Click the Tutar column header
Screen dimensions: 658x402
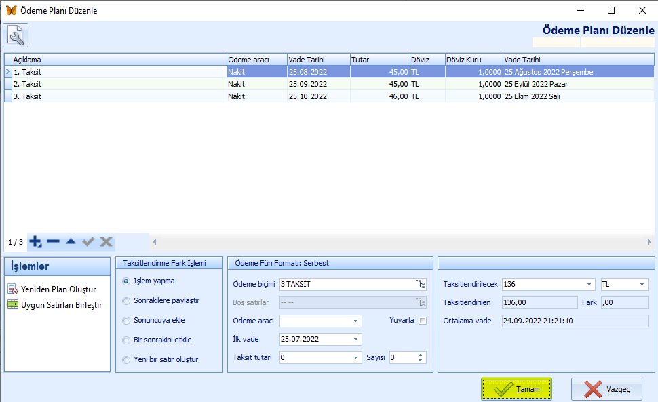tap(380, 60)
